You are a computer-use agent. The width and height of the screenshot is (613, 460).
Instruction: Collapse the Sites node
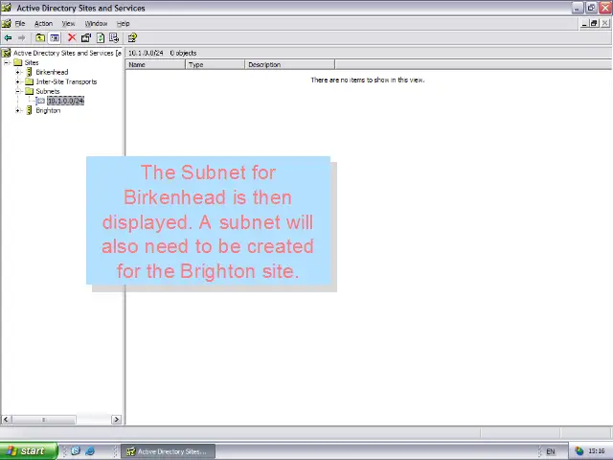pyautogui.click(x=7, y=62)
